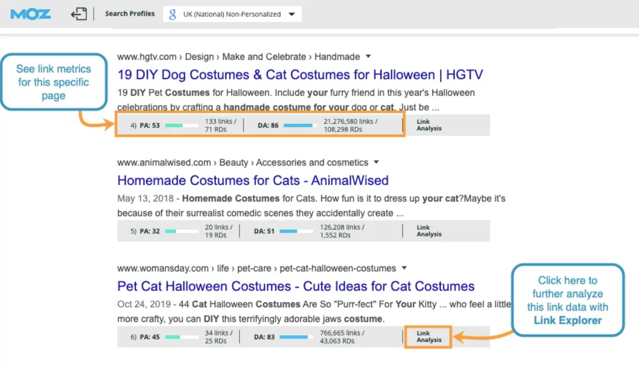
Task: Click Link Analysis for the HGTV result
Action: tap(429, 125)
